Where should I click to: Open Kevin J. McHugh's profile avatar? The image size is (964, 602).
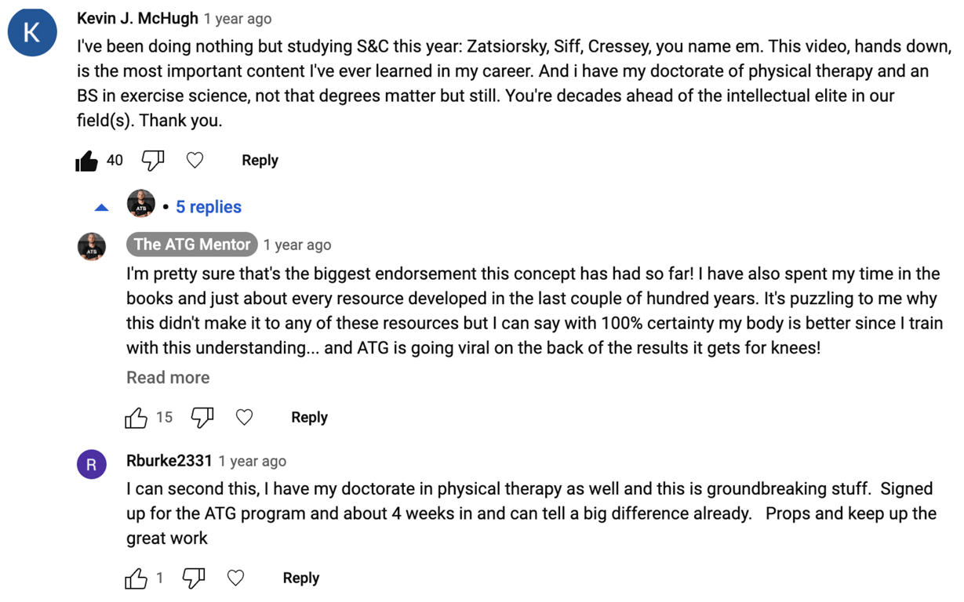coord(32,32)
